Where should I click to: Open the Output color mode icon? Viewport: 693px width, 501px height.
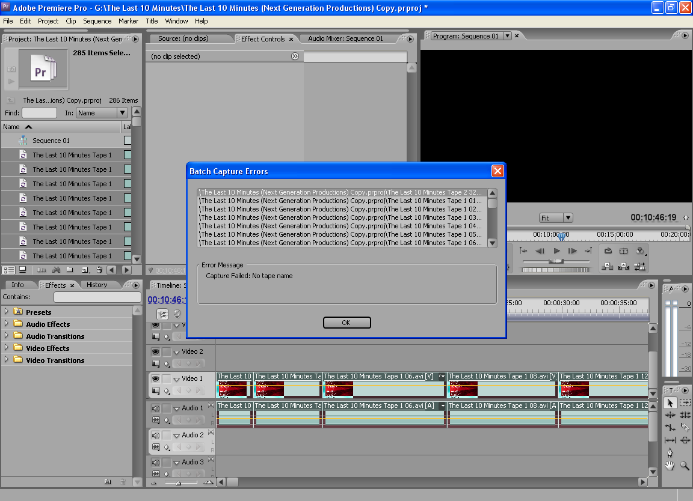tap(640, 251)
